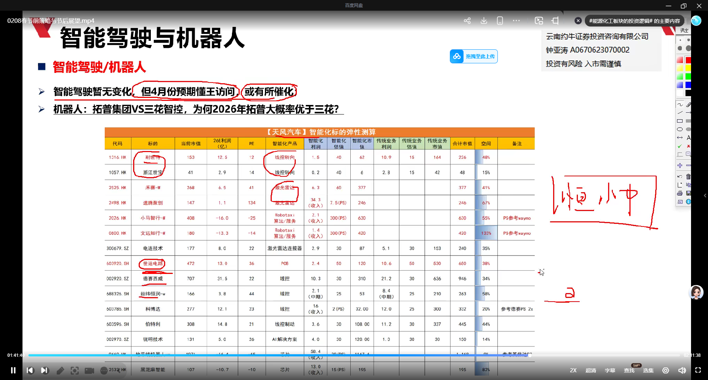Share this video file
This screenshot has height=380, width=708.
click(x=467, y=21)
